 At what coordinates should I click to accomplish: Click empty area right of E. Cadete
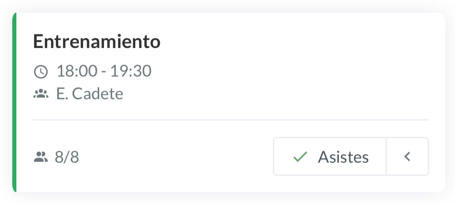(272, 94)
